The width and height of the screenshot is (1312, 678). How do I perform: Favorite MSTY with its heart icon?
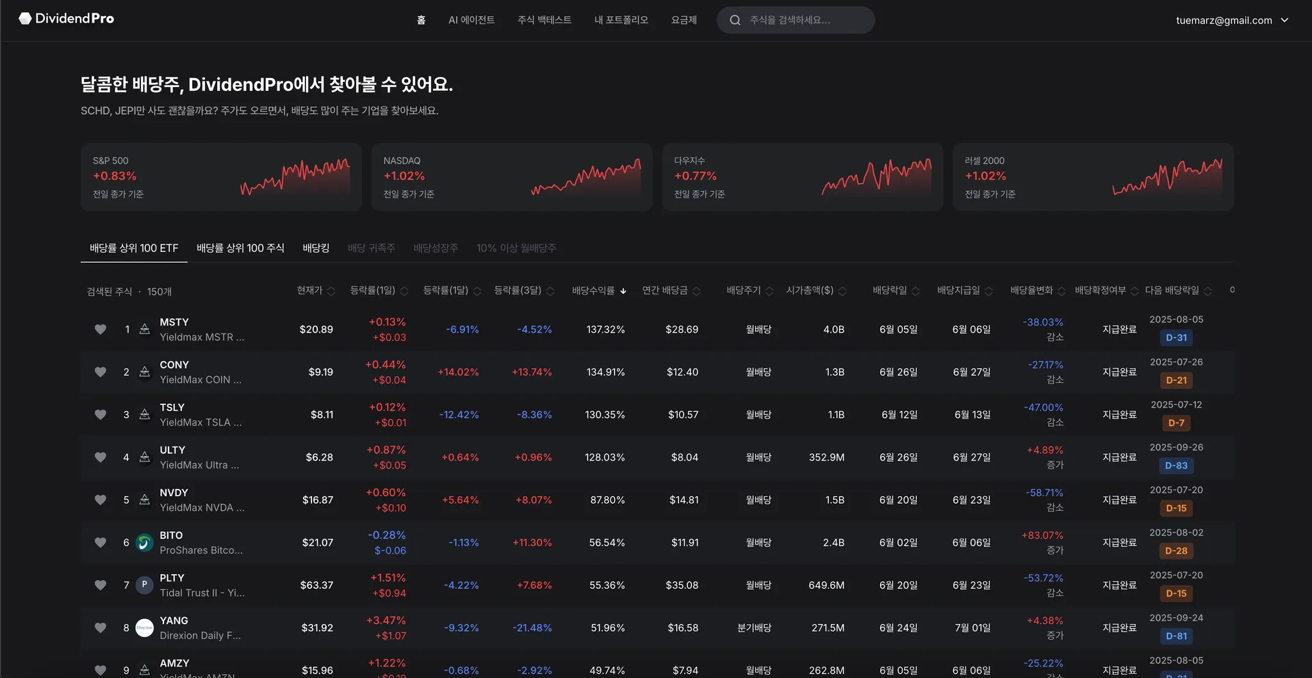tap(101, 329)
